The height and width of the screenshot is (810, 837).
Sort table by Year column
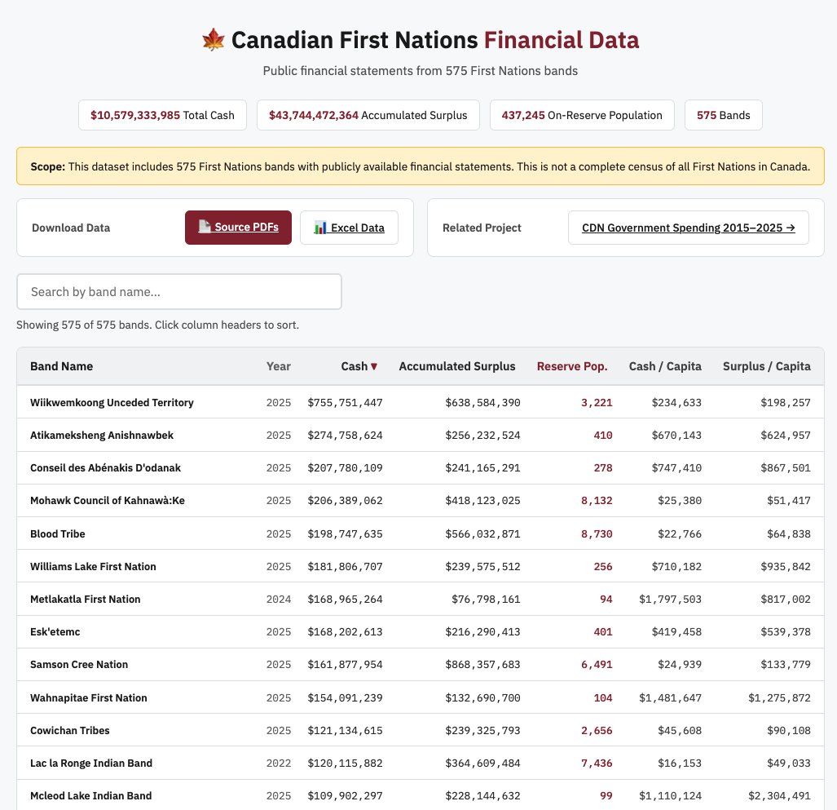(279, 366)
